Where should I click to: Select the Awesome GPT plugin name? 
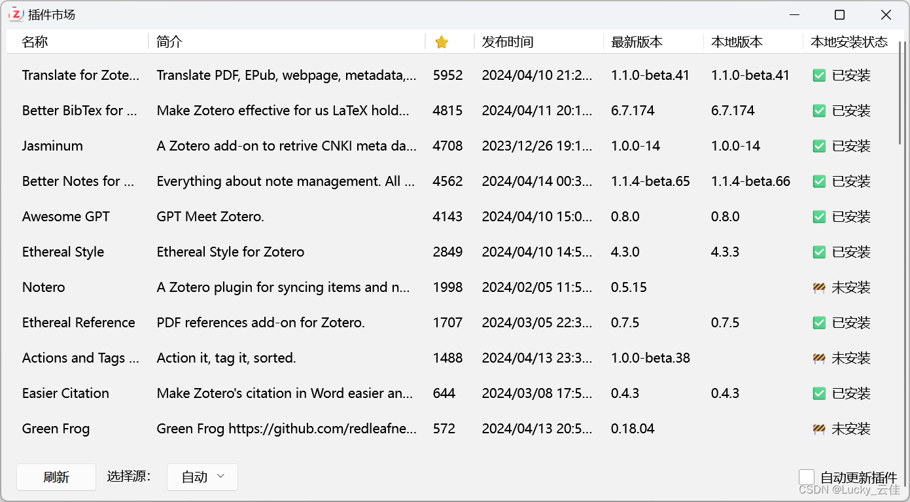pyautogui.click(x=66, y=217)
